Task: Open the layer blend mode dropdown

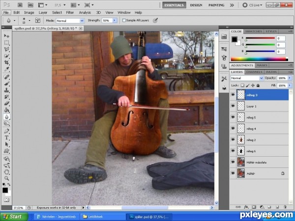Action: tap(247, 78)
